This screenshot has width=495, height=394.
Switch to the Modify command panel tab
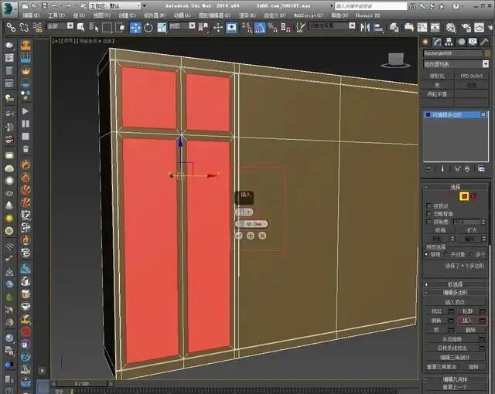click(x=437, y=42)
